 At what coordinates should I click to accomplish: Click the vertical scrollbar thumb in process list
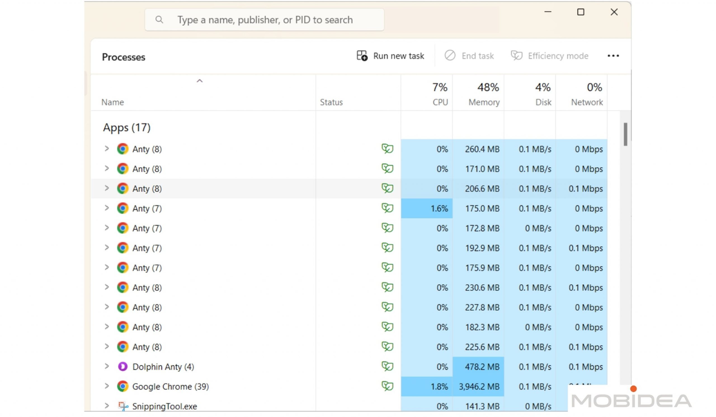click(625, 134)
